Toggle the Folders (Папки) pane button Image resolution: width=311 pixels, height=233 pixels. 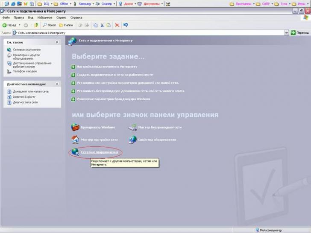pos(66,25)
